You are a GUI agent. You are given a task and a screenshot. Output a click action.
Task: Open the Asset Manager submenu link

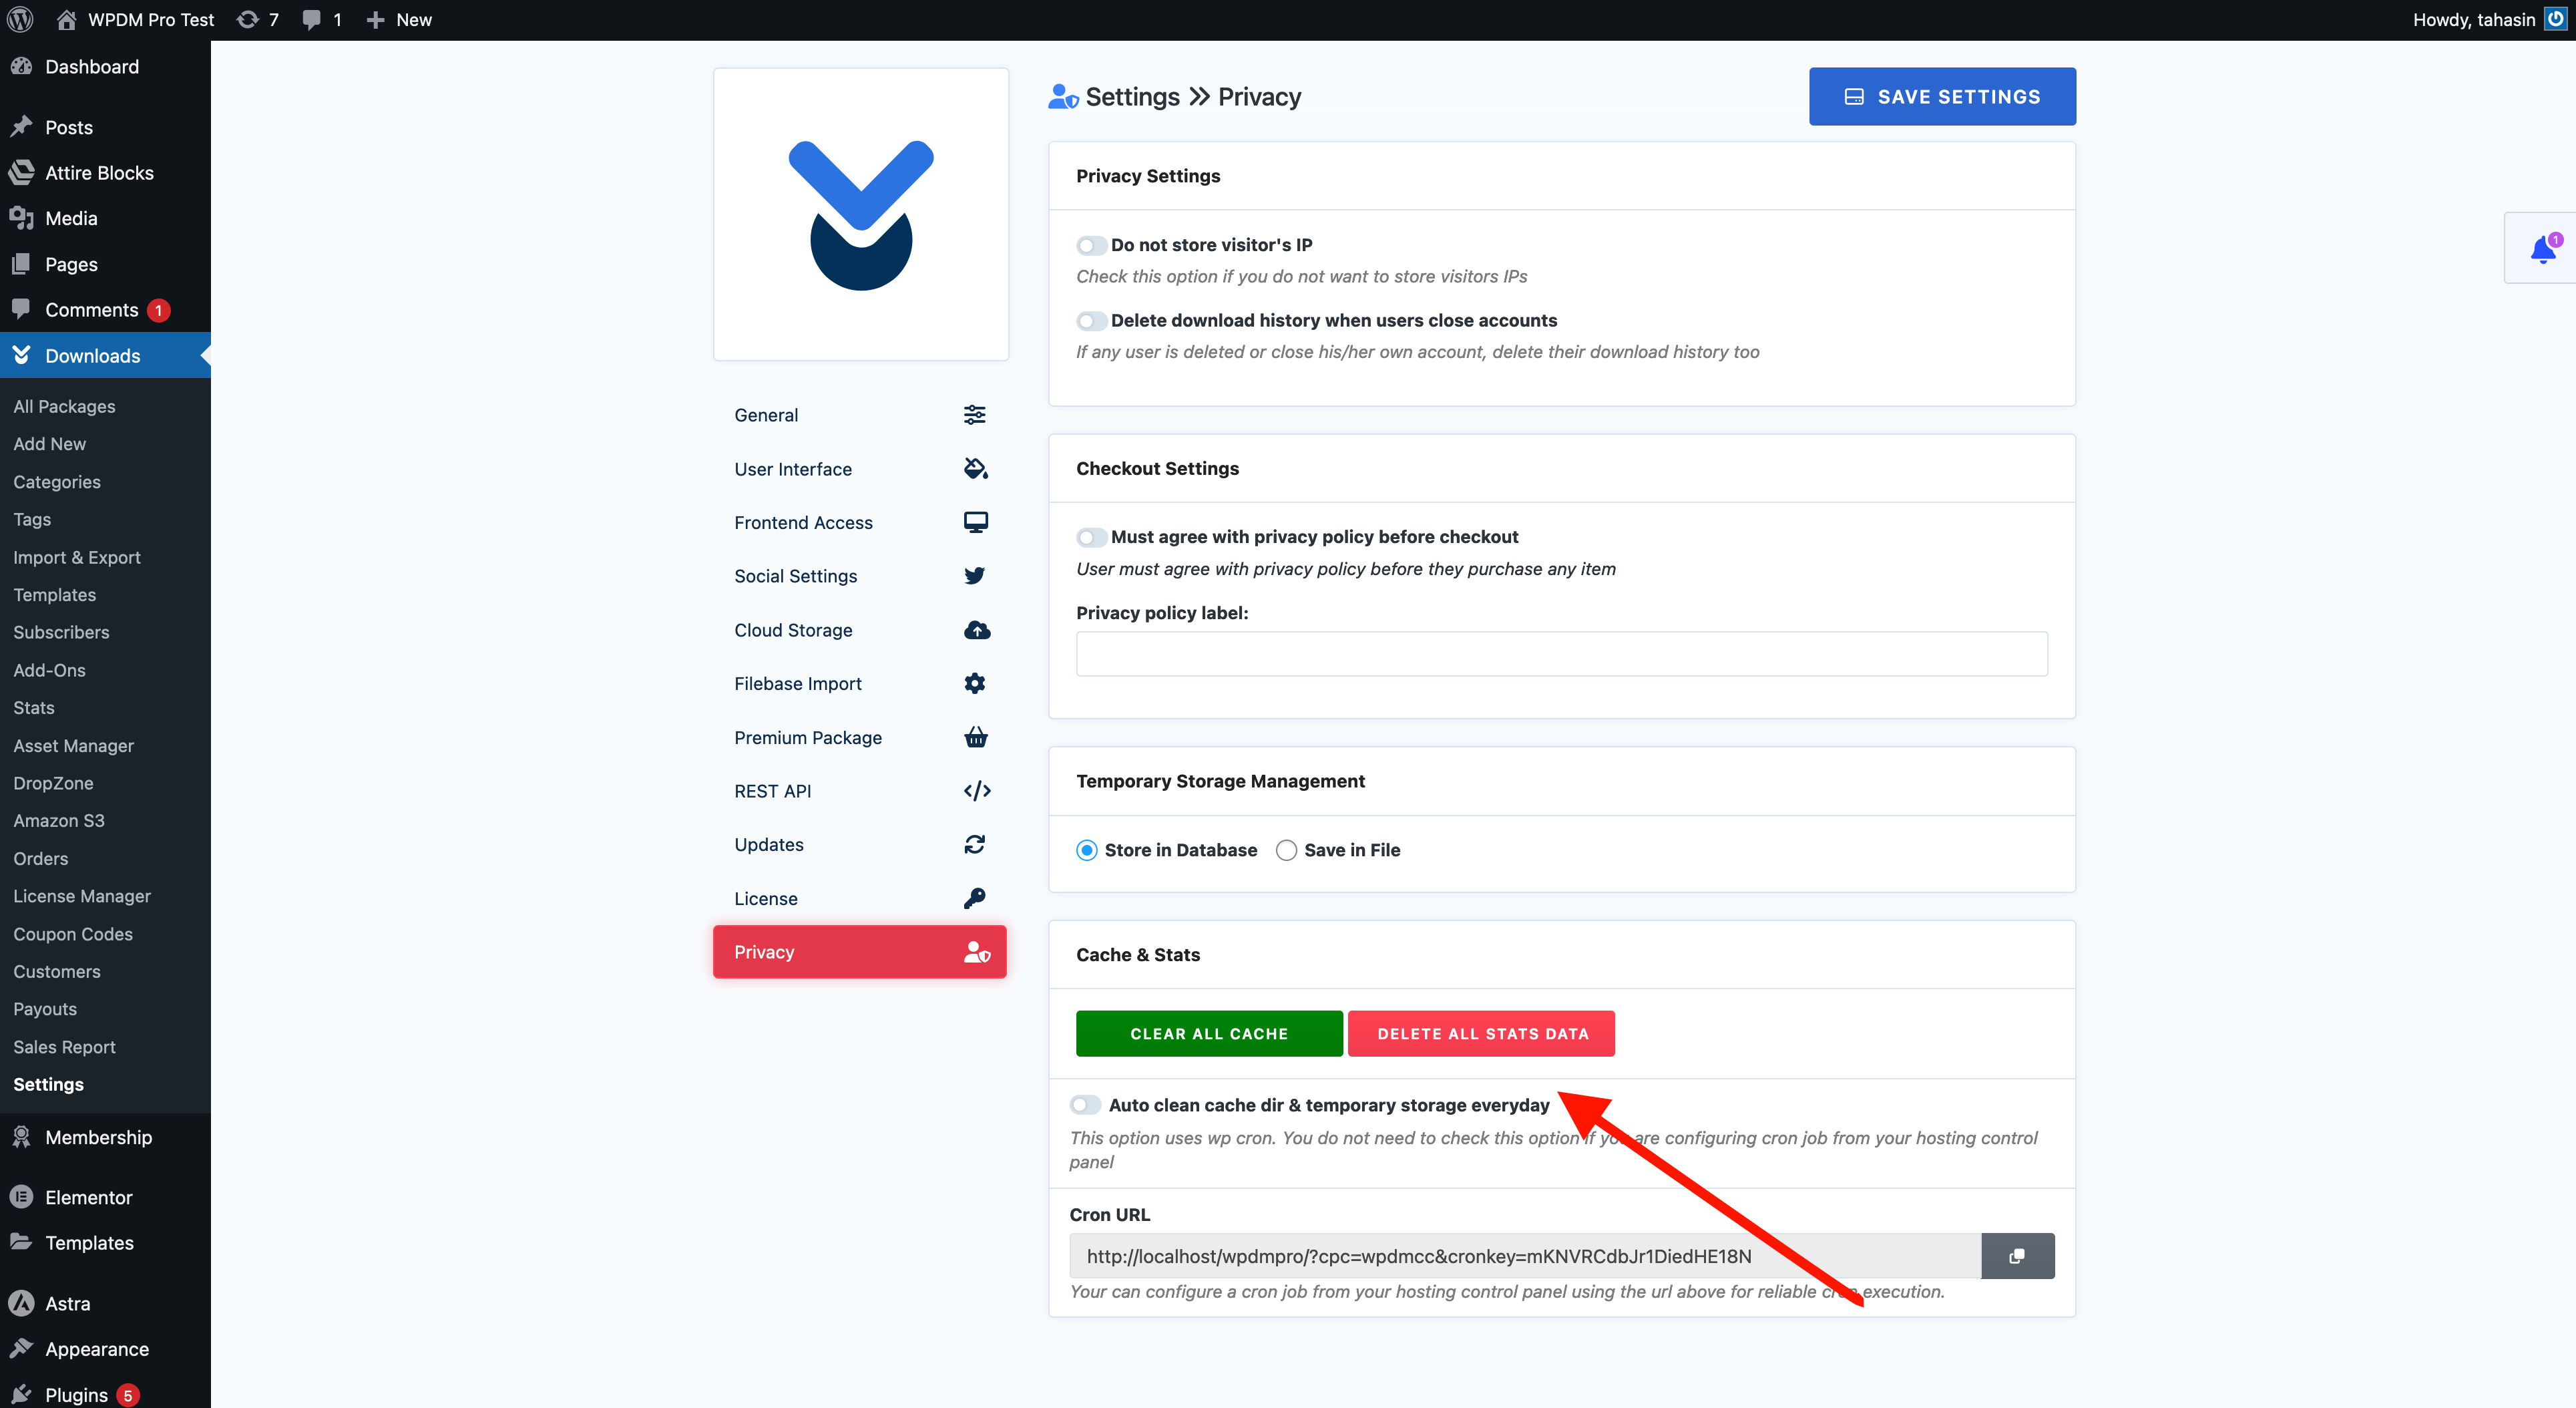pos(73,746)
